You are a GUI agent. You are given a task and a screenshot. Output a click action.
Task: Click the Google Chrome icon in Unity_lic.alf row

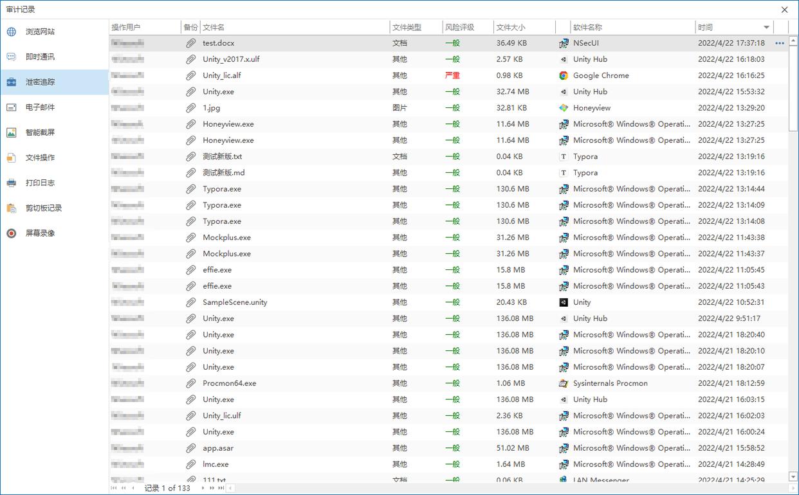click(x=564, y=75)
